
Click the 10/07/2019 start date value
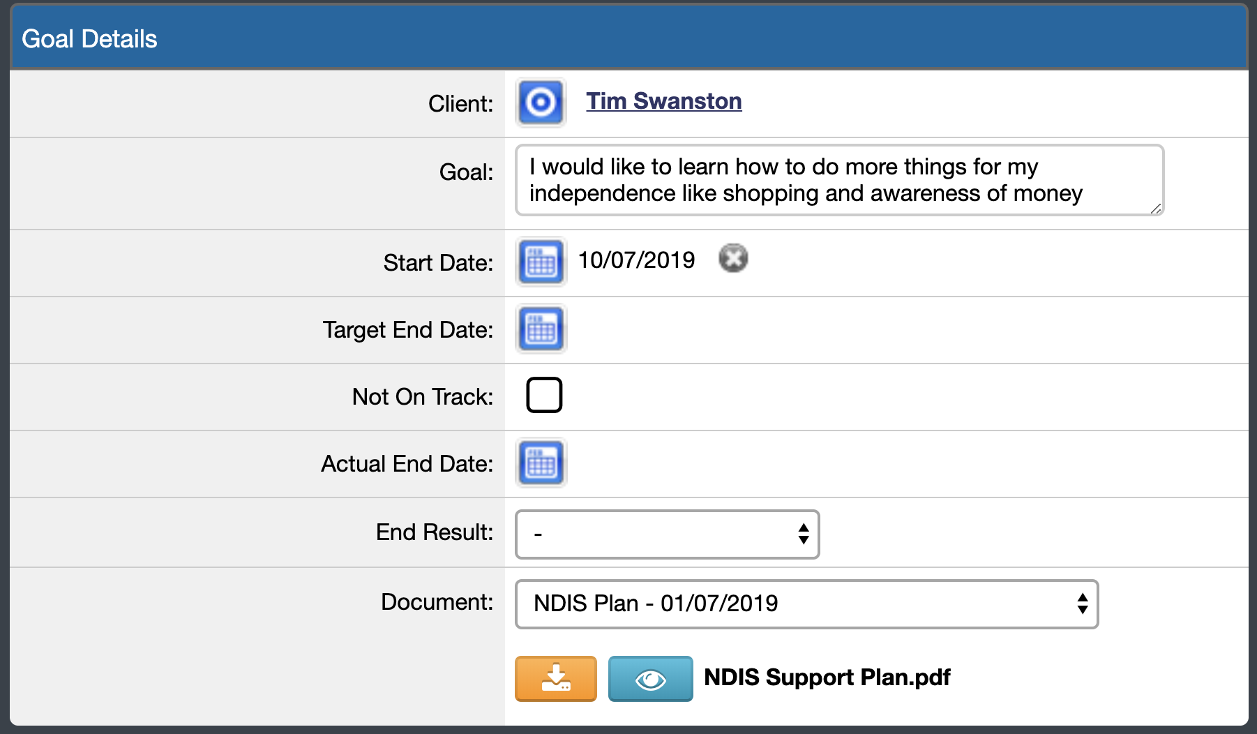636,260
